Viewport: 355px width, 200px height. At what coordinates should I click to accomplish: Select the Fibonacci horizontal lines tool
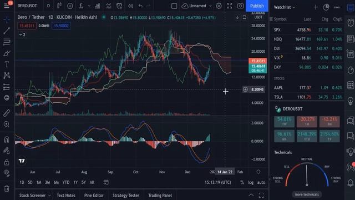[x=7, y=42]
